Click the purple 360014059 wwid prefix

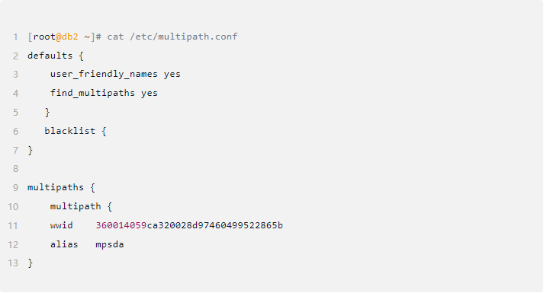121,225
